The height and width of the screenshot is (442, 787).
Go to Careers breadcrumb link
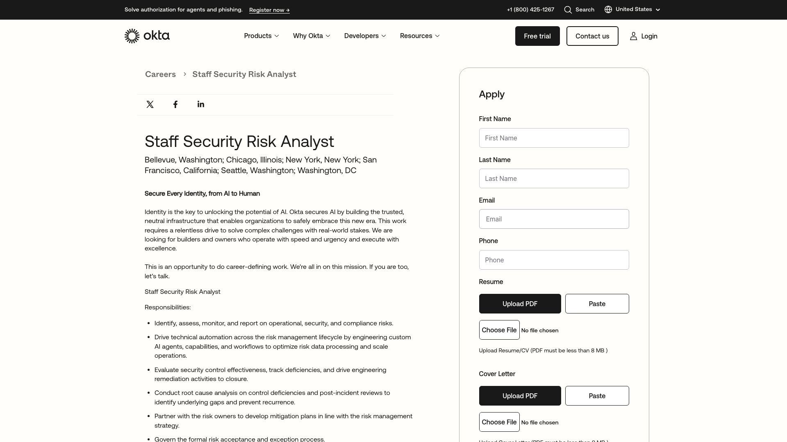coord(160,74)
